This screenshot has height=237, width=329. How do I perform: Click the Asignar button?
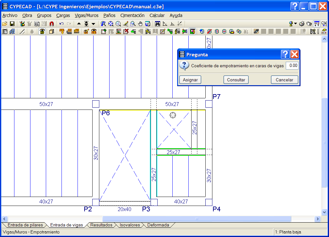[190, 80]
